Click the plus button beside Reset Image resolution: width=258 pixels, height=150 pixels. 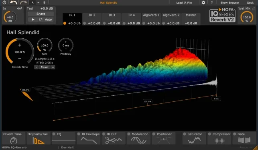[53, 67]
